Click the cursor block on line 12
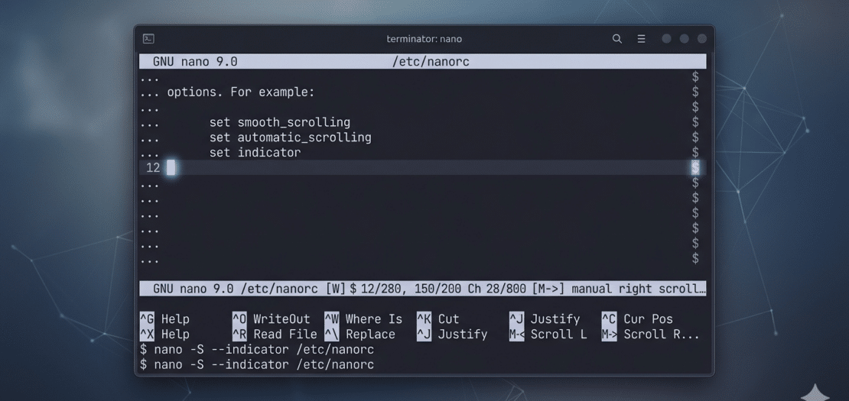The image size is (849, 401). pyautogui.click(x=171, y=168)
